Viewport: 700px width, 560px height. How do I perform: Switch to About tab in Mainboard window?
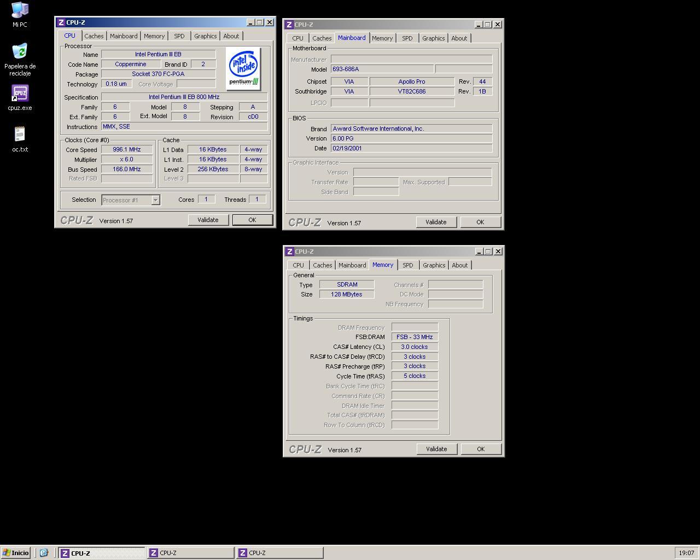click(459, 38)
